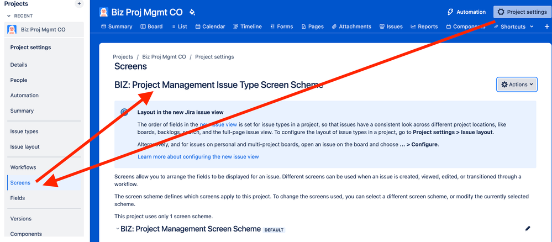This screenshot has height=242, width=552.
Task: Open the Issues tab
Action: (391, 27)
